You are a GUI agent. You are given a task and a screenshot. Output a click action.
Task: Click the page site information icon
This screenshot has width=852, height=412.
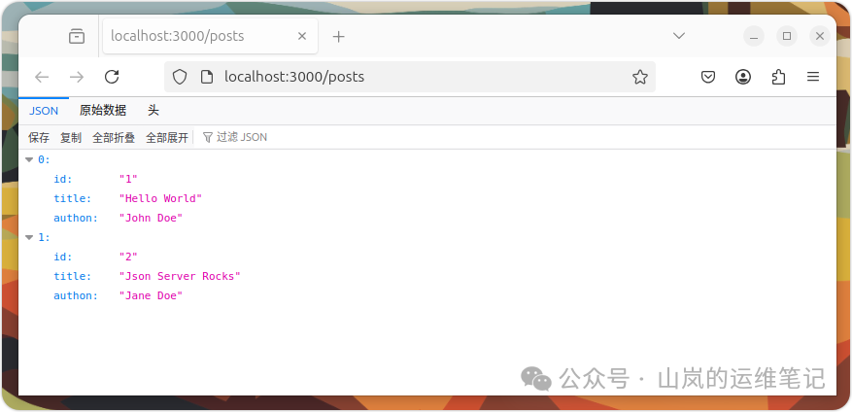pos(207,77)
